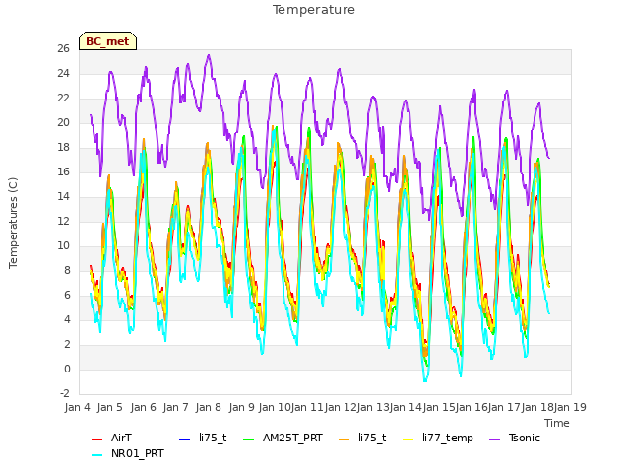
Task: Click the 26 y-axis tick label
Action: pyautogui.click(x=63, y=48)
